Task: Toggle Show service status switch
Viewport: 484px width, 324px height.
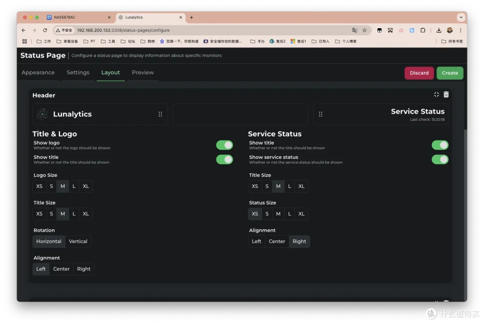Action: click(440, 159)
